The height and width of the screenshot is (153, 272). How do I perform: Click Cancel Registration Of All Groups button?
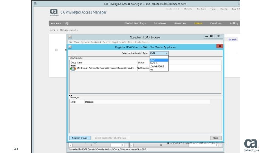click(110, 138)
